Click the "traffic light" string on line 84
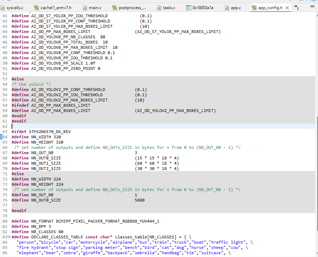318x257 pixels. (x=228, y=242)
